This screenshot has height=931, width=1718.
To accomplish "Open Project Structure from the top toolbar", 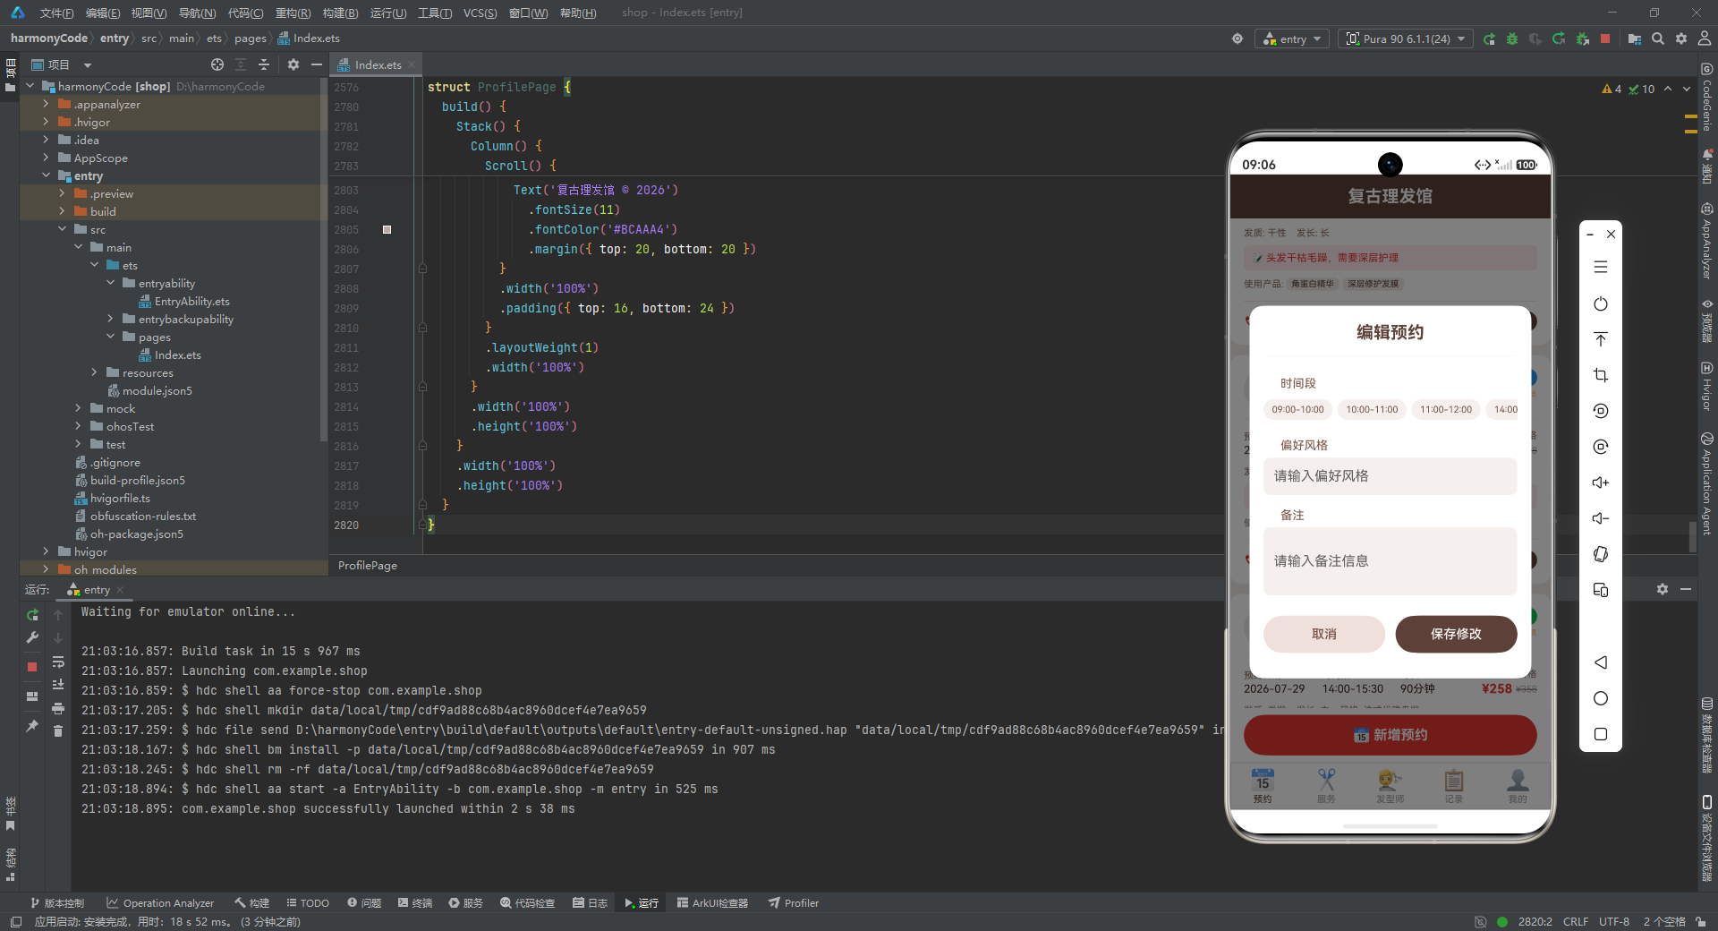I will click(x=1635, y=38).
